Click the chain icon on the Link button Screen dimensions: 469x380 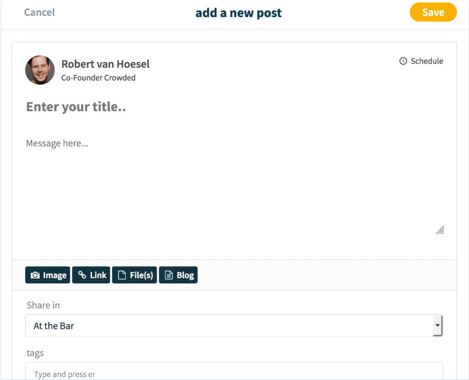pos(82,275)
